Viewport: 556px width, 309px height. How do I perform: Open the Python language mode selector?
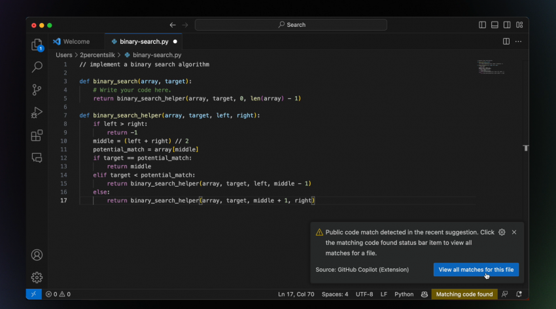pyautogui.click(x=404, y=295)
